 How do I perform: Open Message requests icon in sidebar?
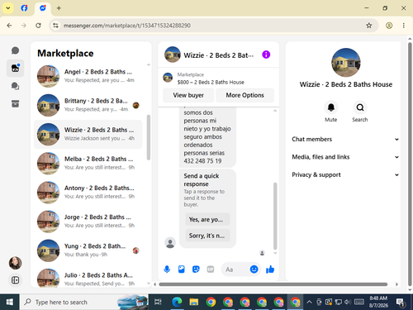coord(15,86)
